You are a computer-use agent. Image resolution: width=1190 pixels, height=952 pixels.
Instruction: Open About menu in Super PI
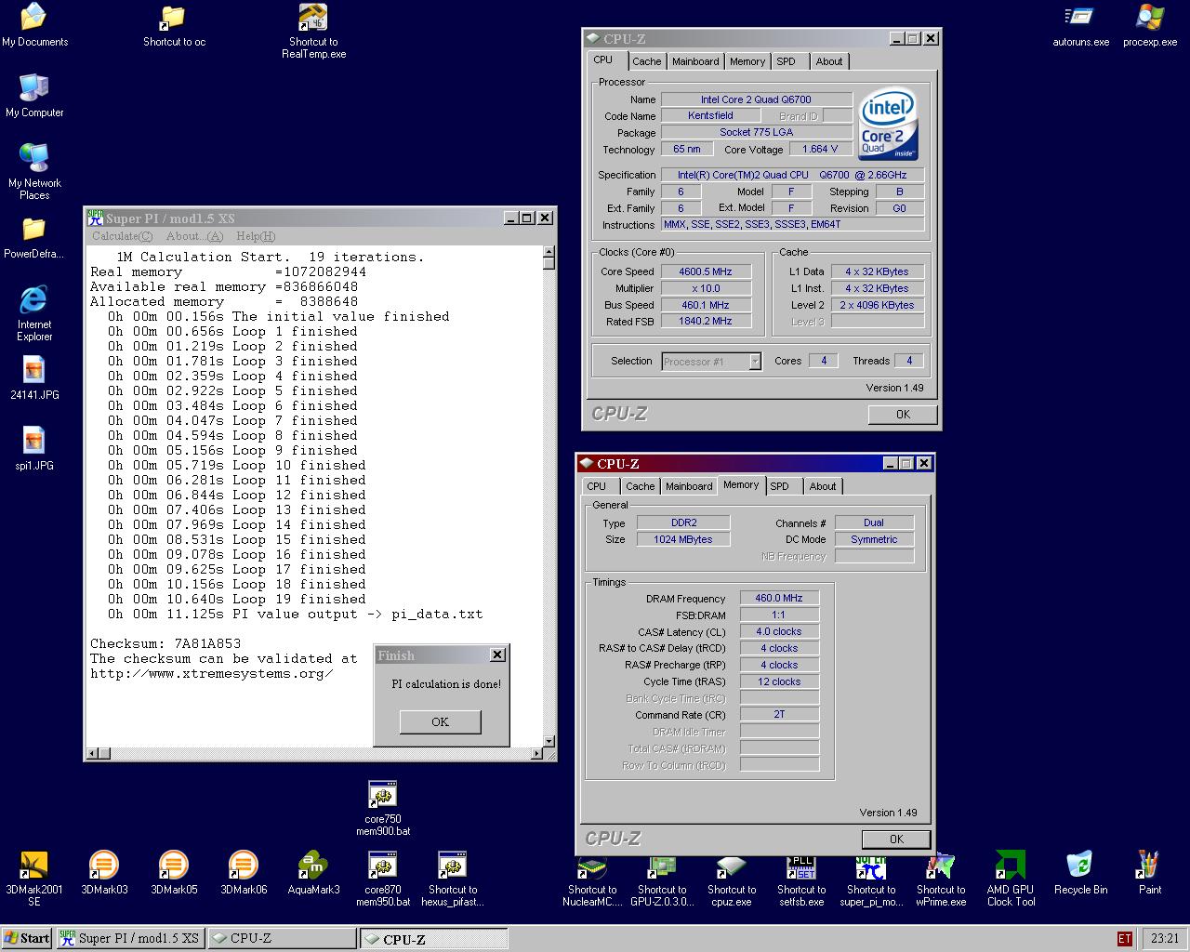click(x=194, y=236)
